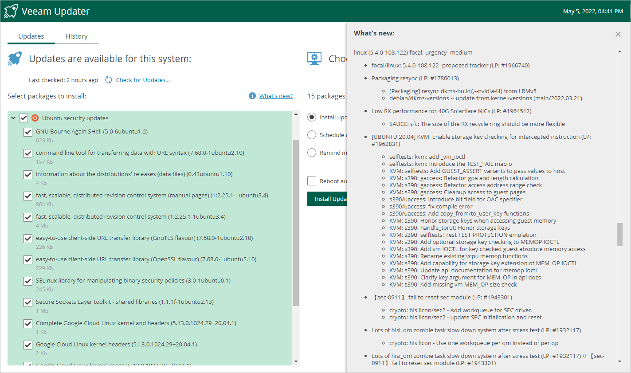Click package list scroll down arrow
The height and width of the screenshot is (373, 631).
pos(296,361)
